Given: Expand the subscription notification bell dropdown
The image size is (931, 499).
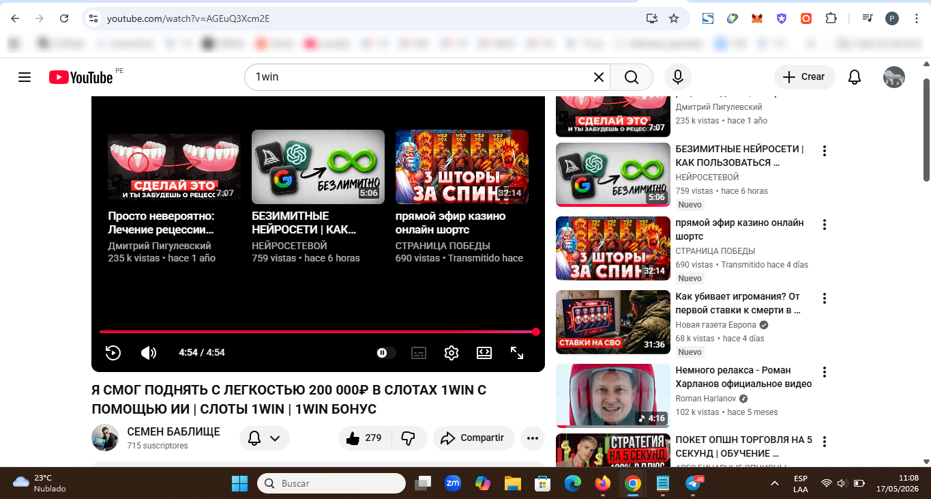Looking at the screenshot, I should [x=265, y=438].
